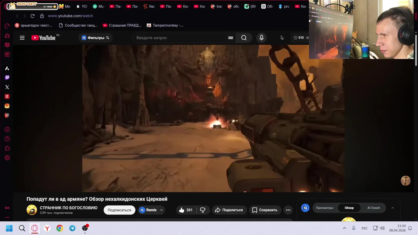Viewport: 418px width, 235px height.
Task: Go to the YouTube home logo
Action: (43, 38)
